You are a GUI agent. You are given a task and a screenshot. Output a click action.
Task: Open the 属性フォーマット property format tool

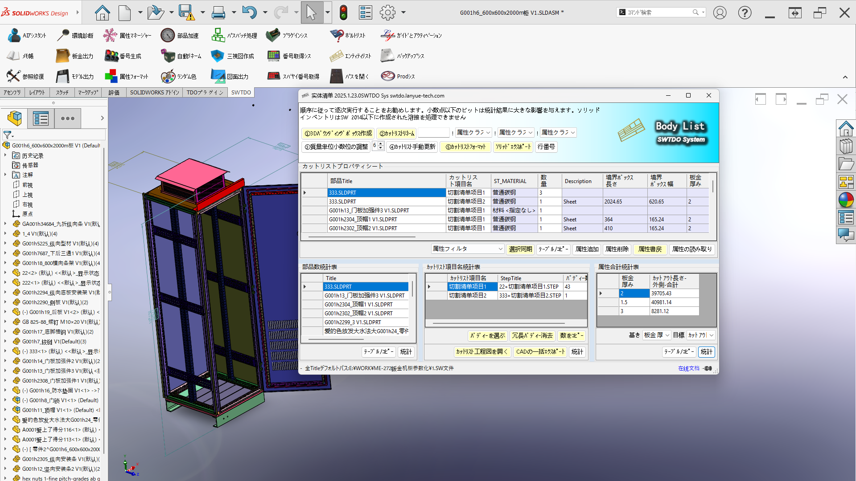(x=111, y=77)
